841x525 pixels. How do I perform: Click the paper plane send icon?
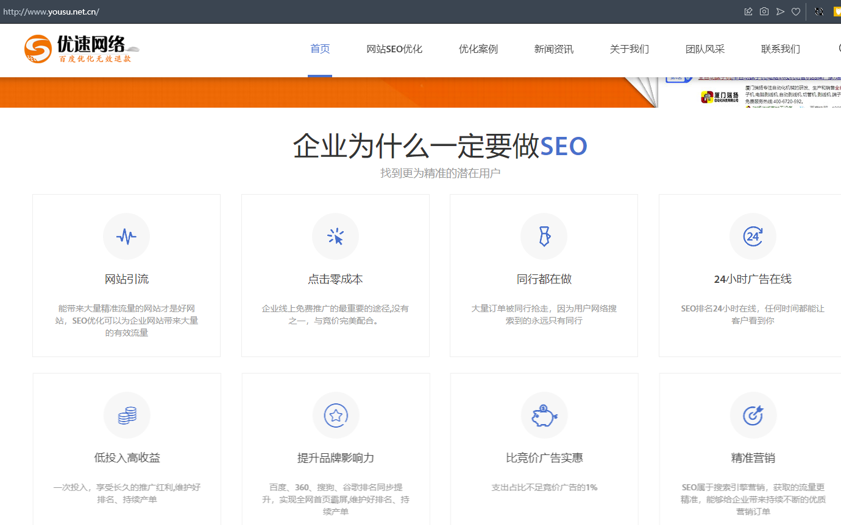click(780, 12)
